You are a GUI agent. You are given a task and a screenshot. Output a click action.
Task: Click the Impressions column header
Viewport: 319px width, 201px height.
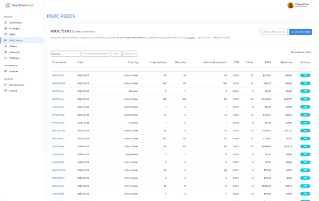pos(158,62)
